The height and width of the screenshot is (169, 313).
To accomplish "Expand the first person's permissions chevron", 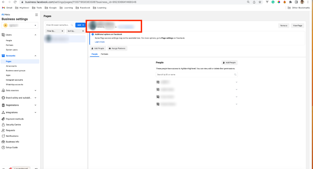I will 236,82.
